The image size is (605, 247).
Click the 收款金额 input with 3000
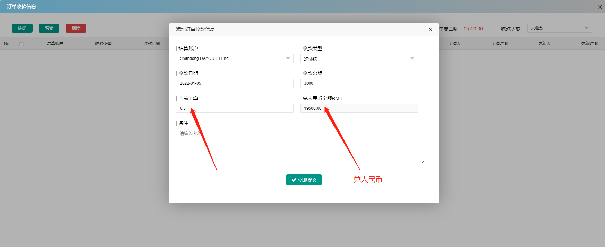point(359,83)
